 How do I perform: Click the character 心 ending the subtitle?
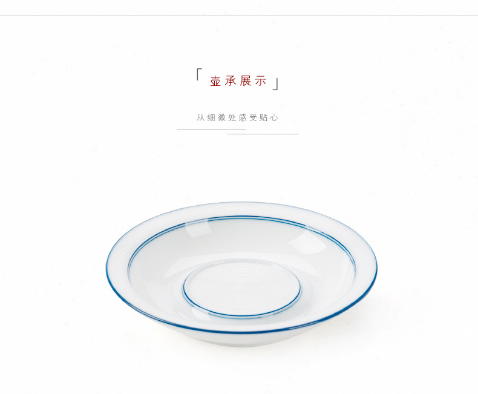(x=274, y=117)
